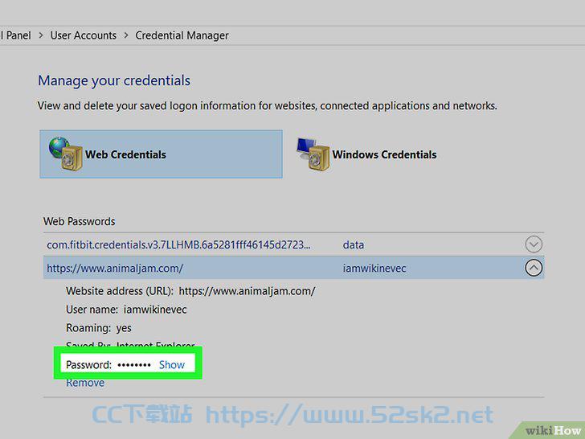Click Credential Manager breadcrumb item
Screen dimensions: 585x439
[x=182, y=35]
